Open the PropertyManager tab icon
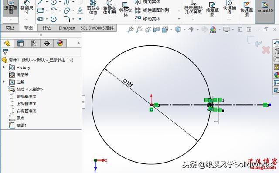 [20, 43]
